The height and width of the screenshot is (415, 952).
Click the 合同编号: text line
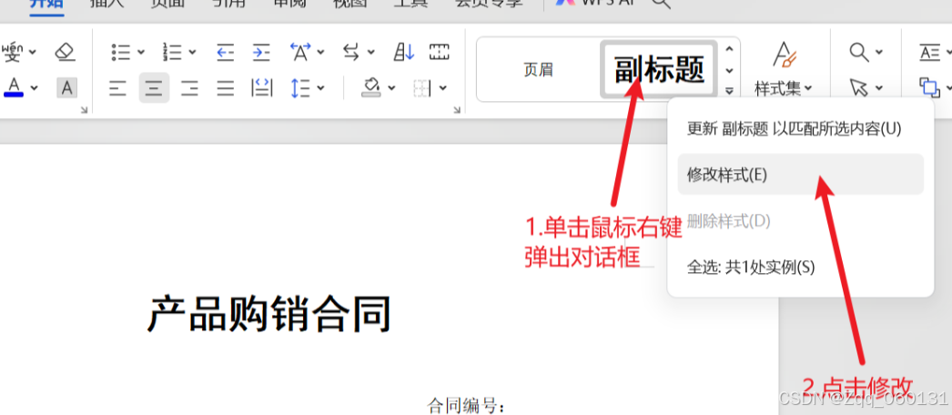[x=466, y=405]
